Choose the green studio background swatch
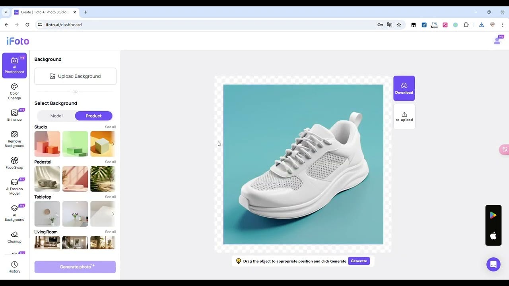The height and width of the screenshot is (286, 509). pyautogui.click(x=75, y=144)
